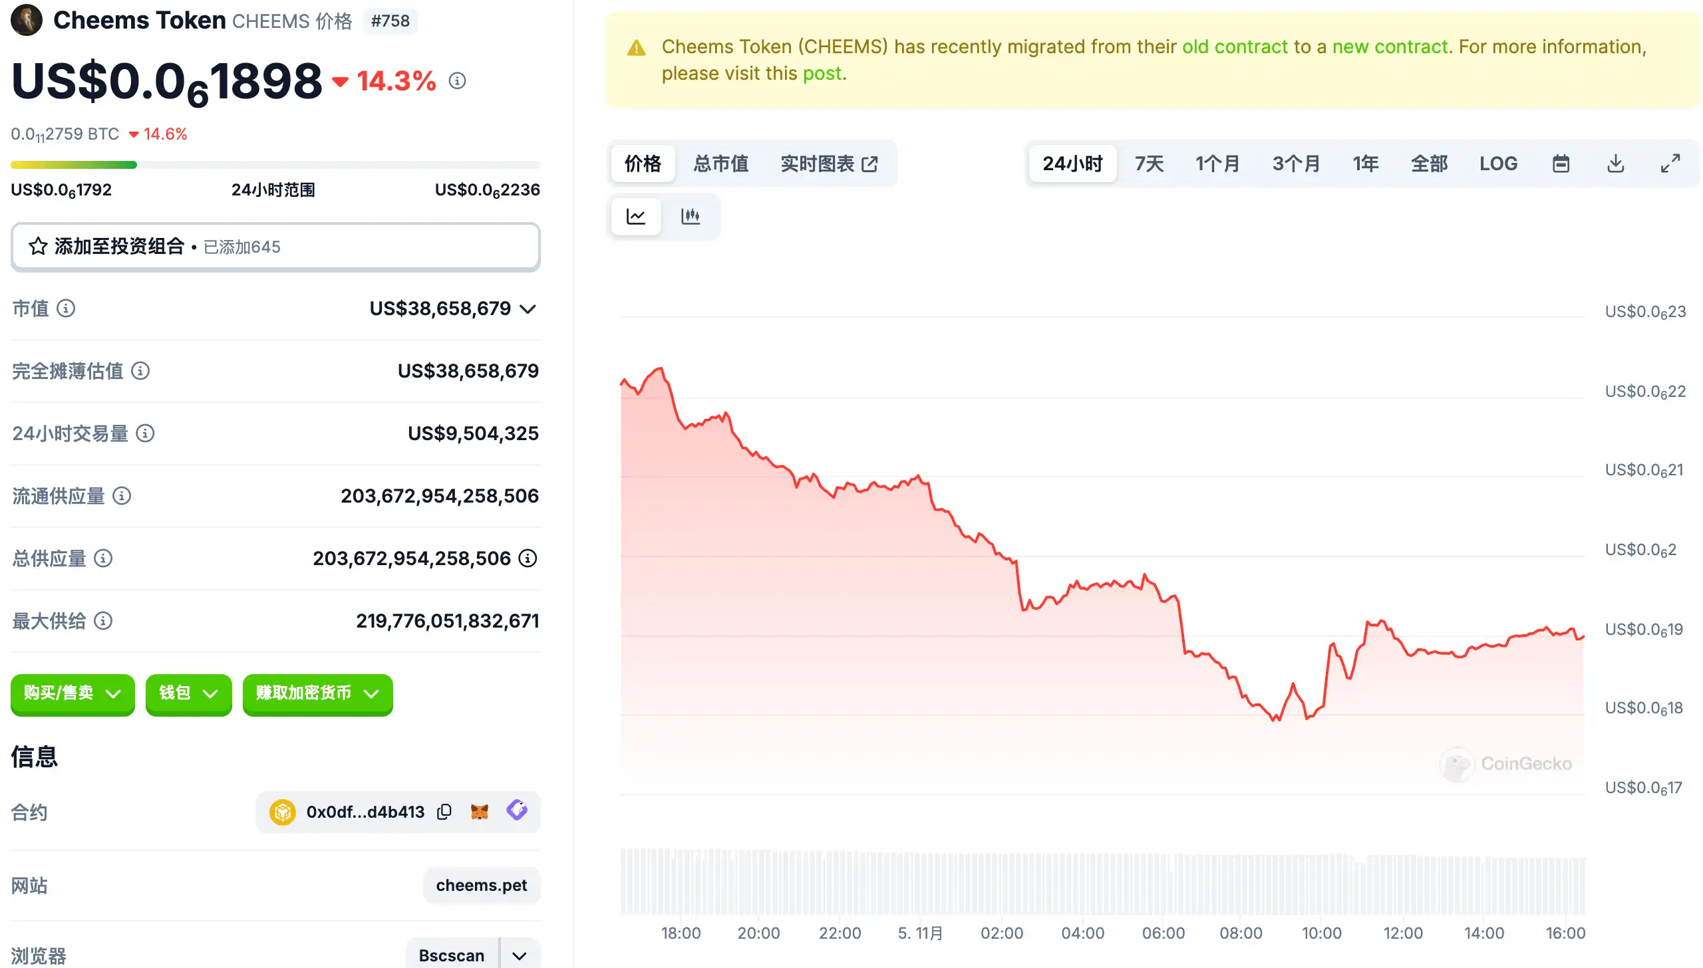Click the download chart data icon
1703x968 pixels.
(1615, 164)
